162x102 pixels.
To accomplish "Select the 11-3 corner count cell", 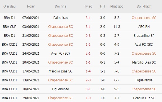I will pos(117,27).
